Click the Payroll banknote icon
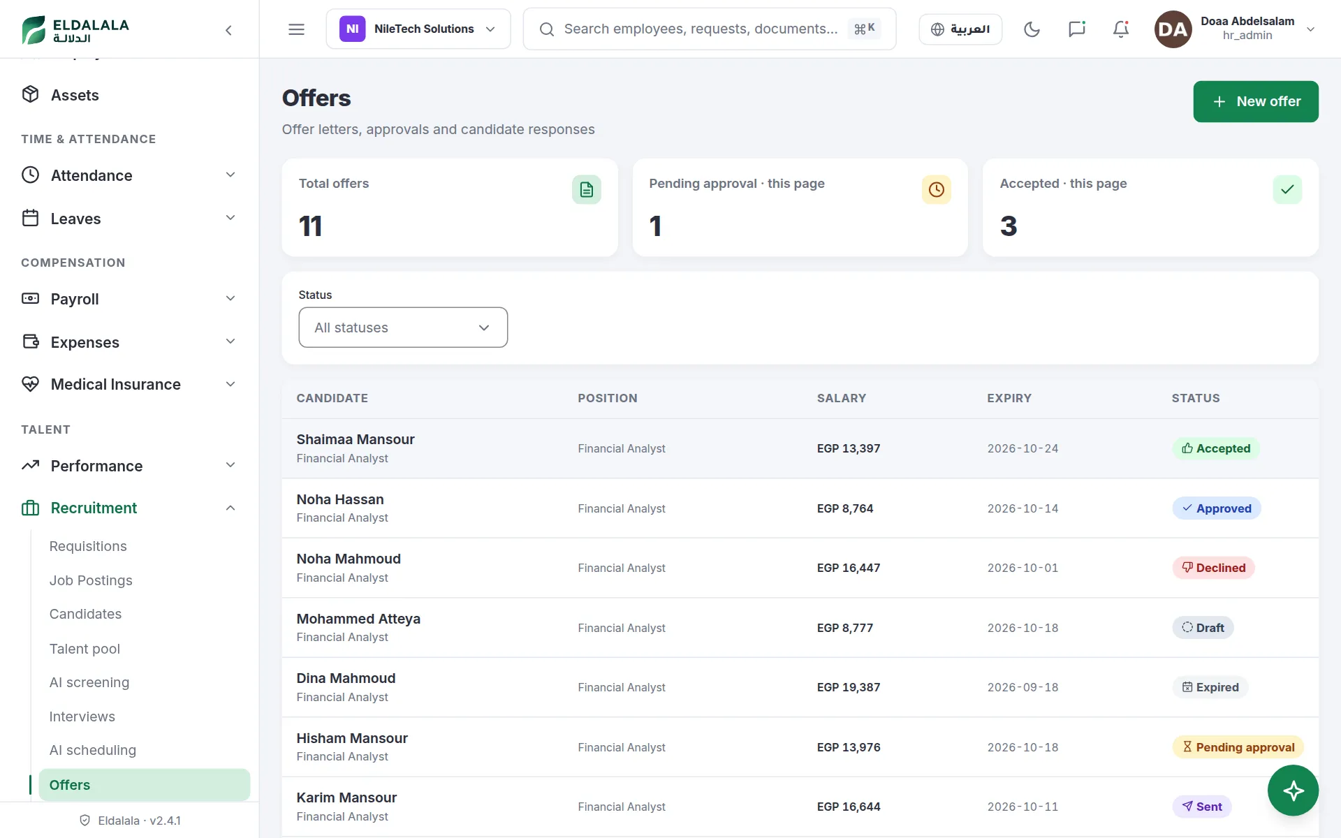Viewport: 1341px width, 838px height. 30,298
